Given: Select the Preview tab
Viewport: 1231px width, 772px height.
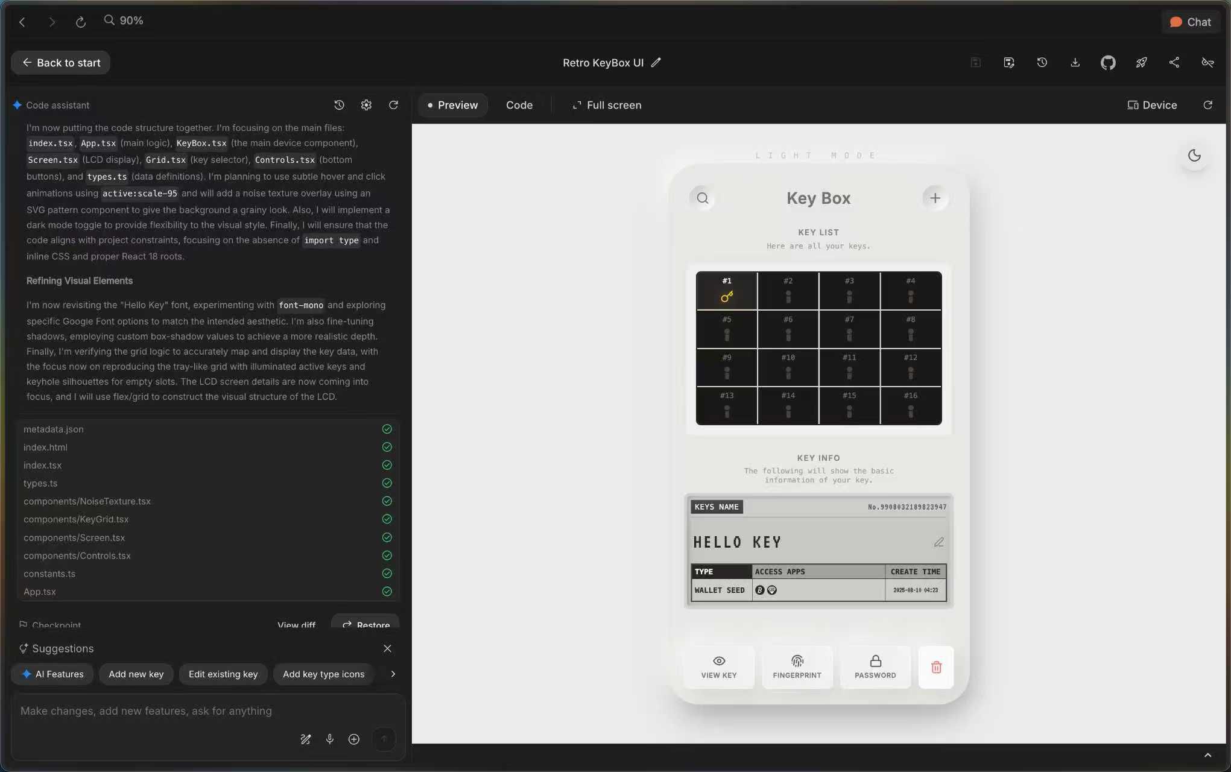Looking at the screenshot, I should pos(452,105).
